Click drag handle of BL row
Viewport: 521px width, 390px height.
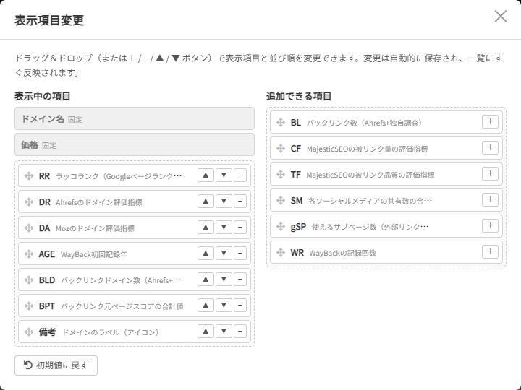(x=281, y=122)
